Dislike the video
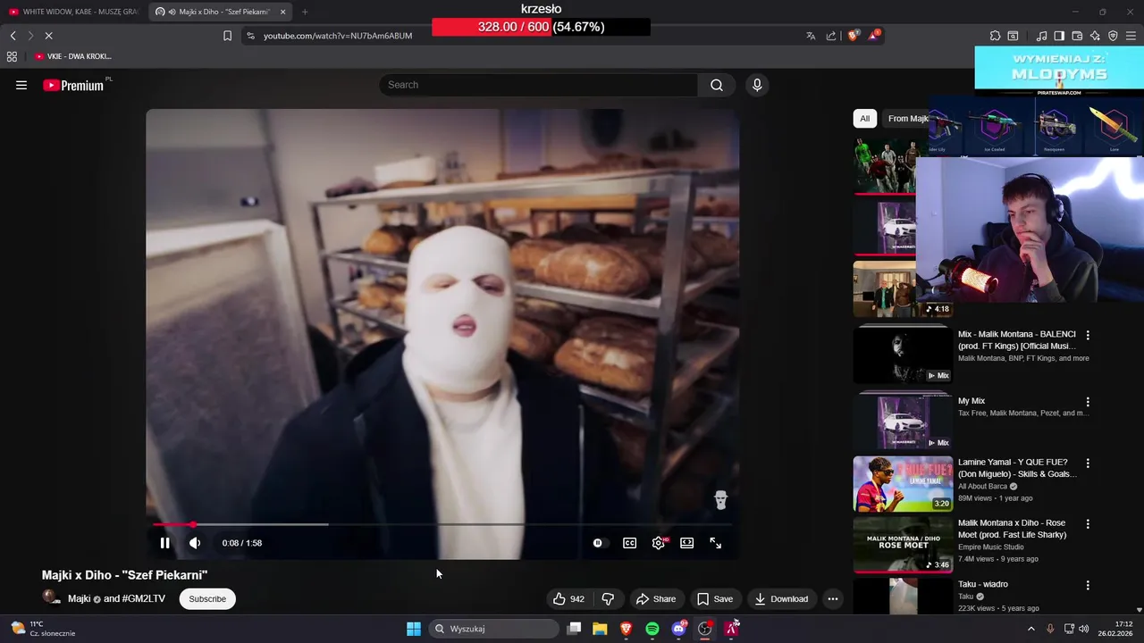 coord(608,599)
